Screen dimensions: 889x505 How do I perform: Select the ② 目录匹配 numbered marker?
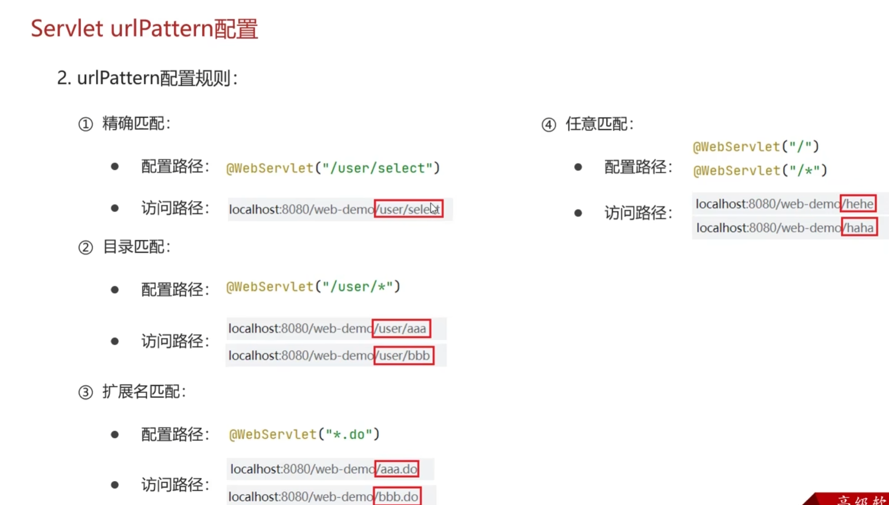(85, 247)
